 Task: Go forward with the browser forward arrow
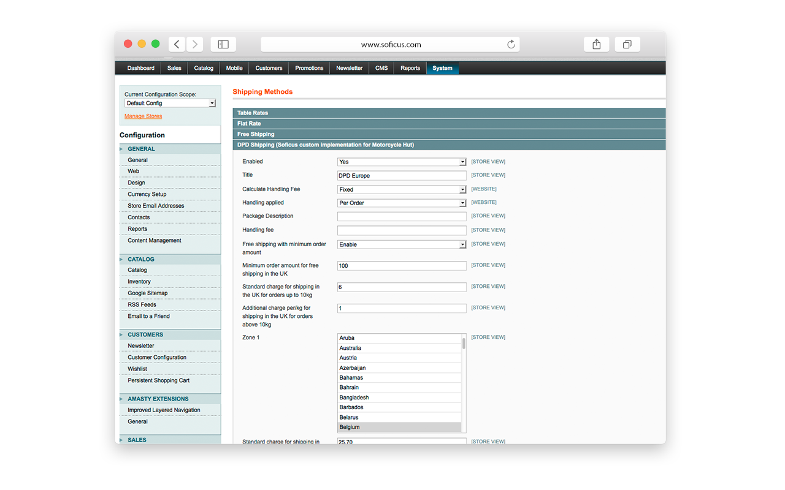tap(195, 44)
